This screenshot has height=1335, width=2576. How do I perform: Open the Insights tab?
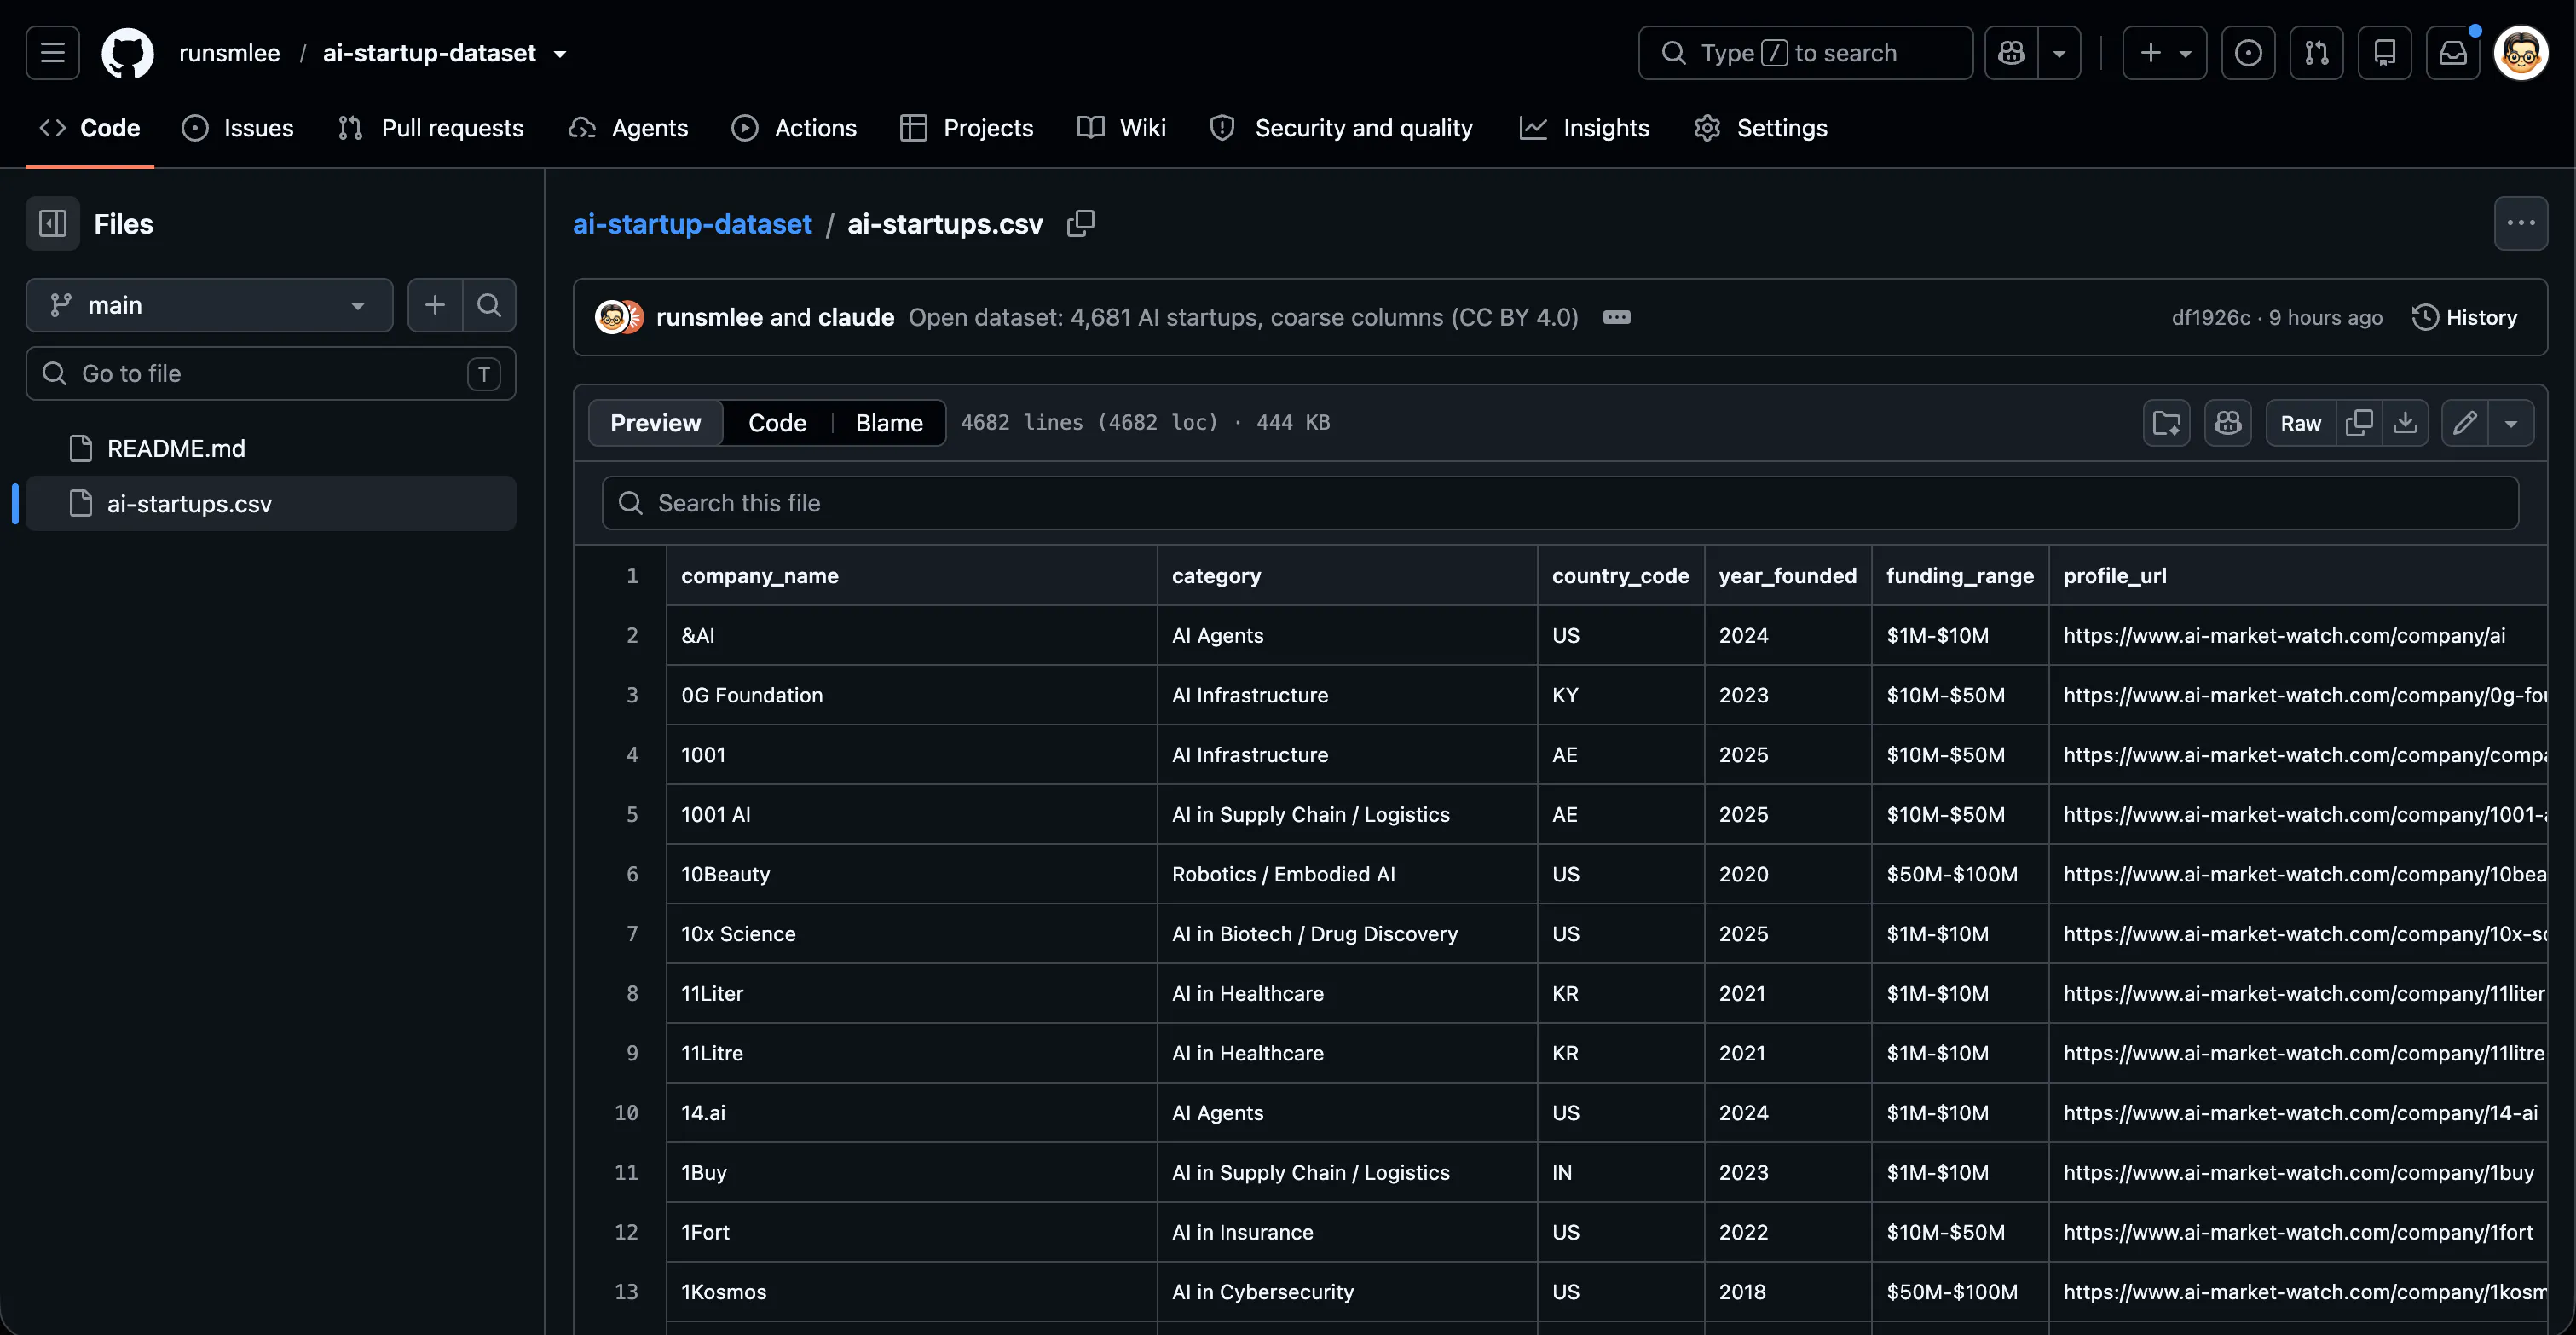1585,128
